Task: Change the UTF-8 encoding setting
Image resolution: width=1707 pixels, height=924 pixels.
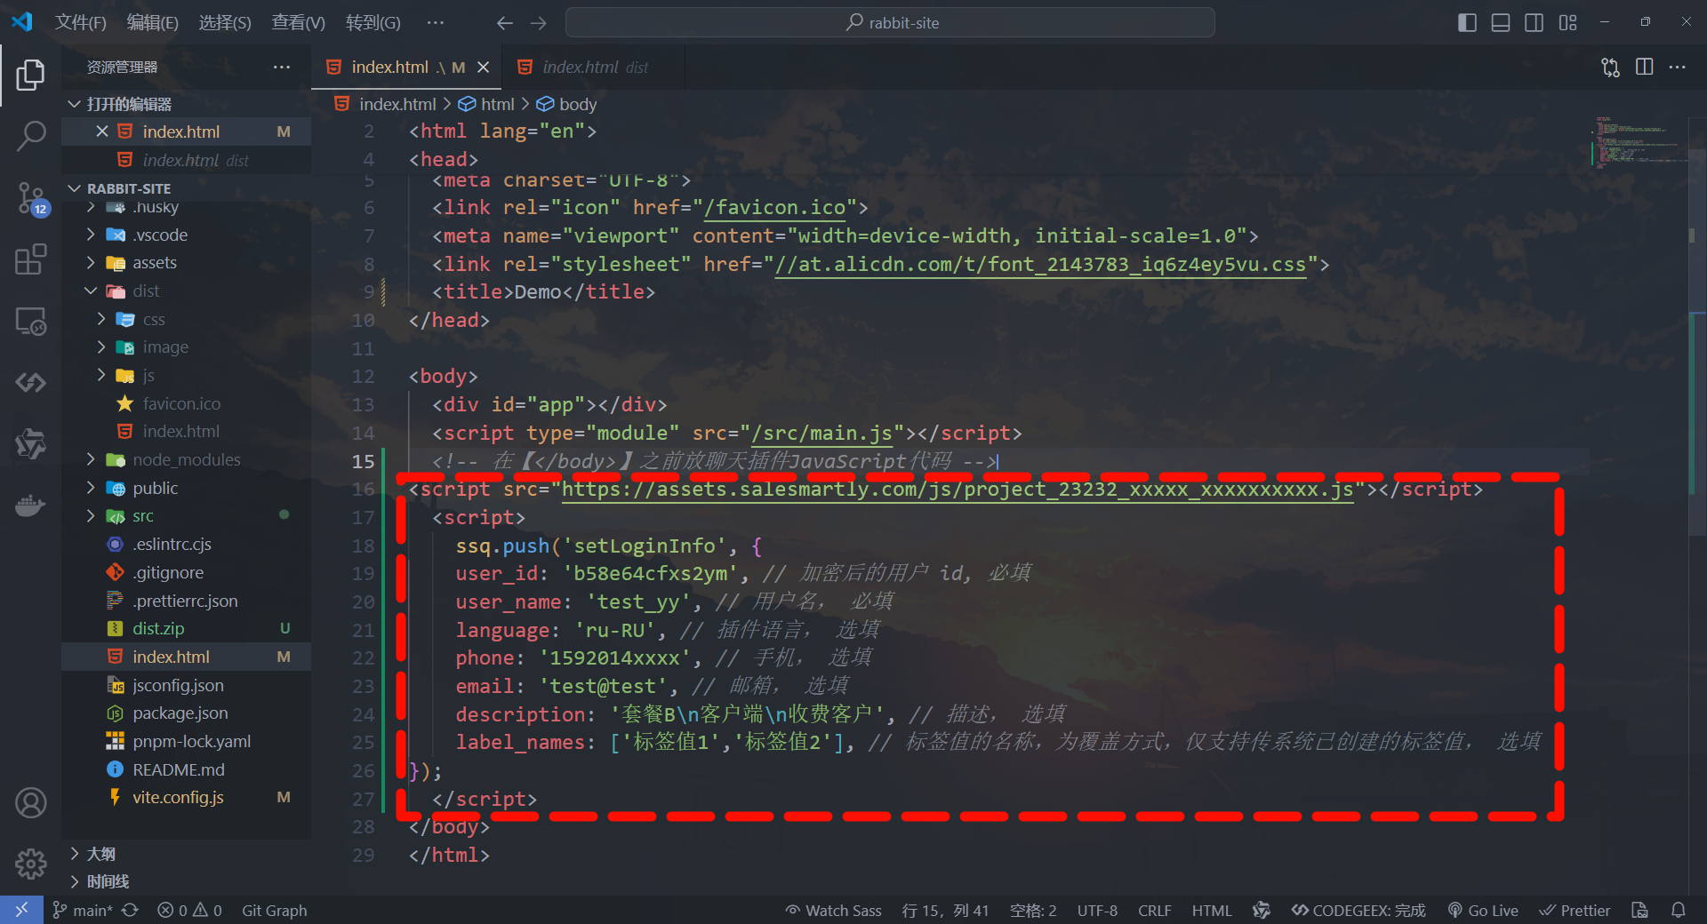Action: pyautogui.click(x=1097, y=910)
